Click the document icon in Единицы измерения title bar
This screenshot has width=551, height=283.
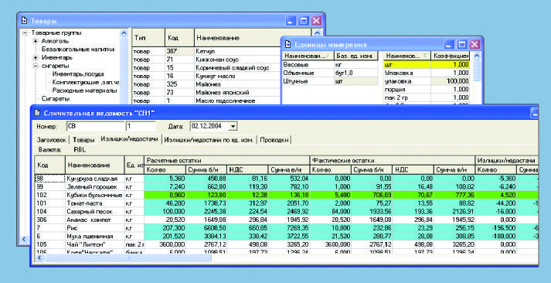click(287, 45)
